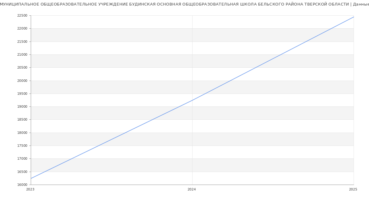Click the 18500 y-axis label

coord(22,120)
